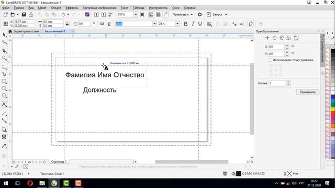Select the Drop Shadow tool
The height and width of the screenshot is (188, 335).
pyautogui.click(x=4, y=130)
